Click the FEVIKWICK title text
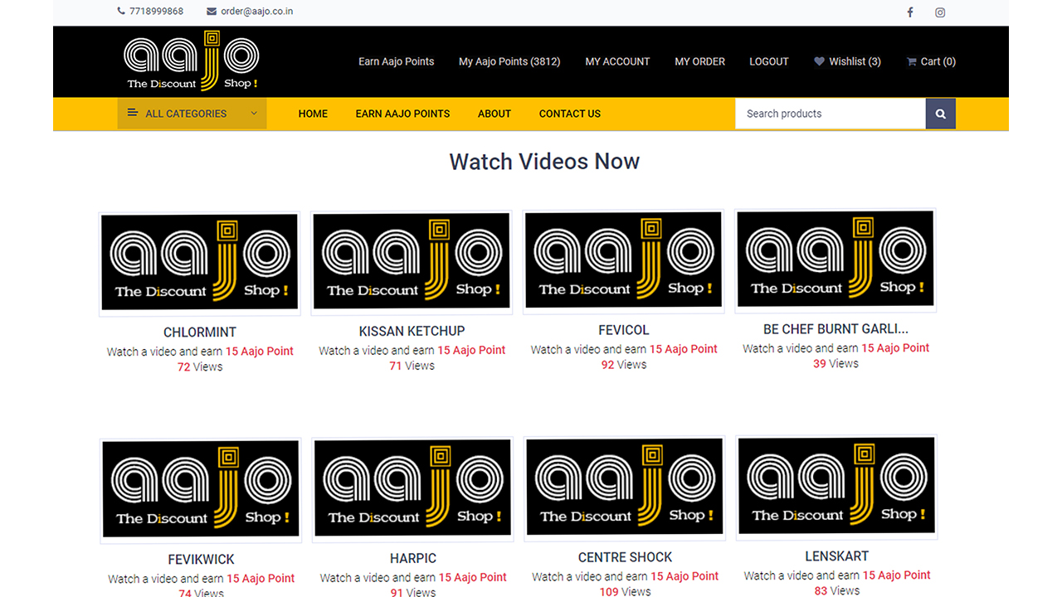 [x=201, y=560]
